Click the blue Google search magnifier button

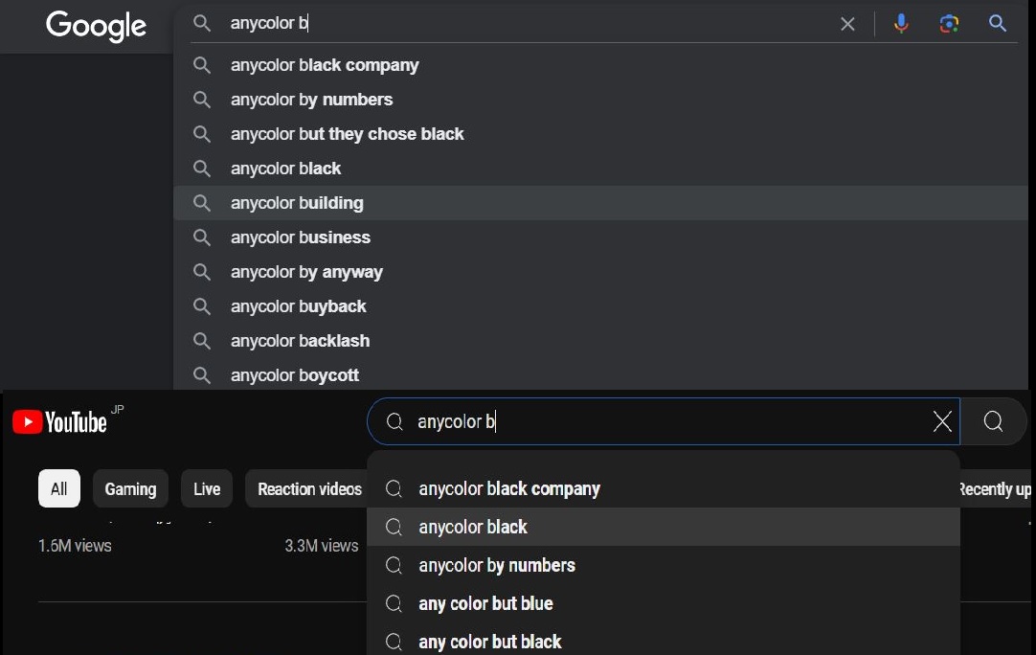tap(997, 24)
